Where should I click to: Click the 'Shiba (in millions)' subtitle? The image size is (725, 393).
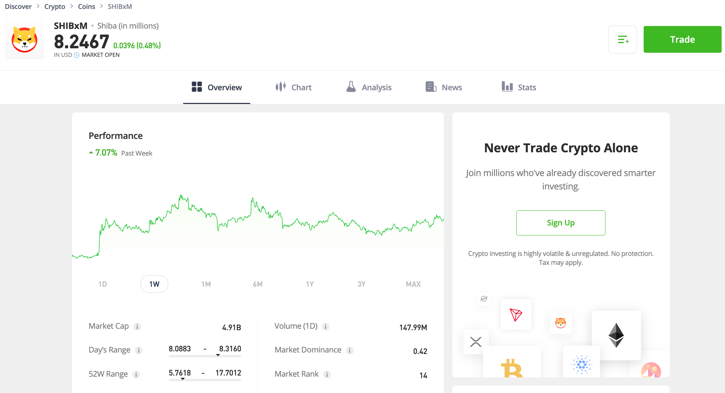(x=128, y=26)
